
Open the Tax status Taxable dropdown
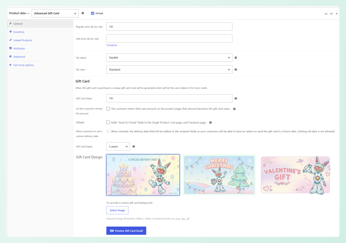click(169, 58)
